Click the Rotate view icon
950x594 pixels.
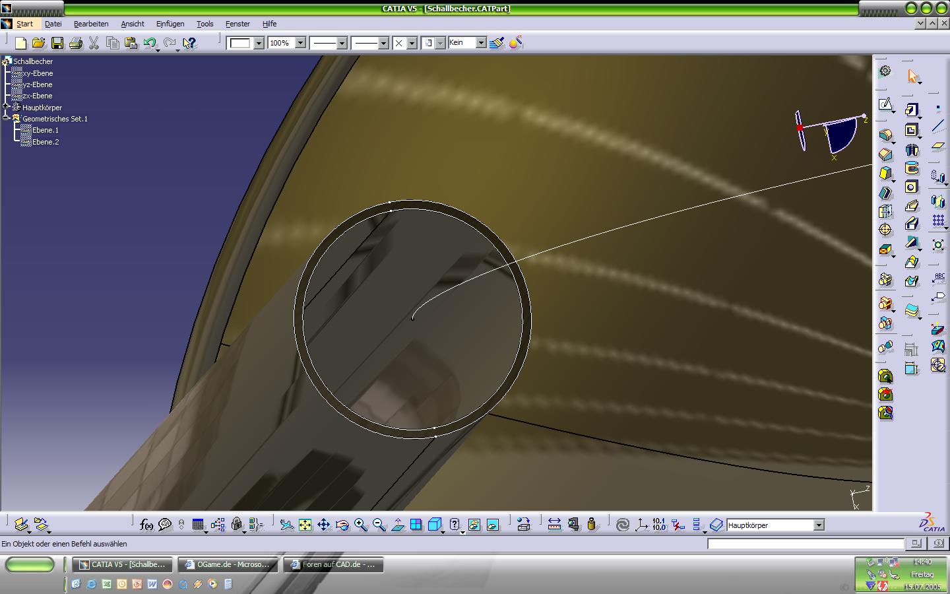[342, 525]
